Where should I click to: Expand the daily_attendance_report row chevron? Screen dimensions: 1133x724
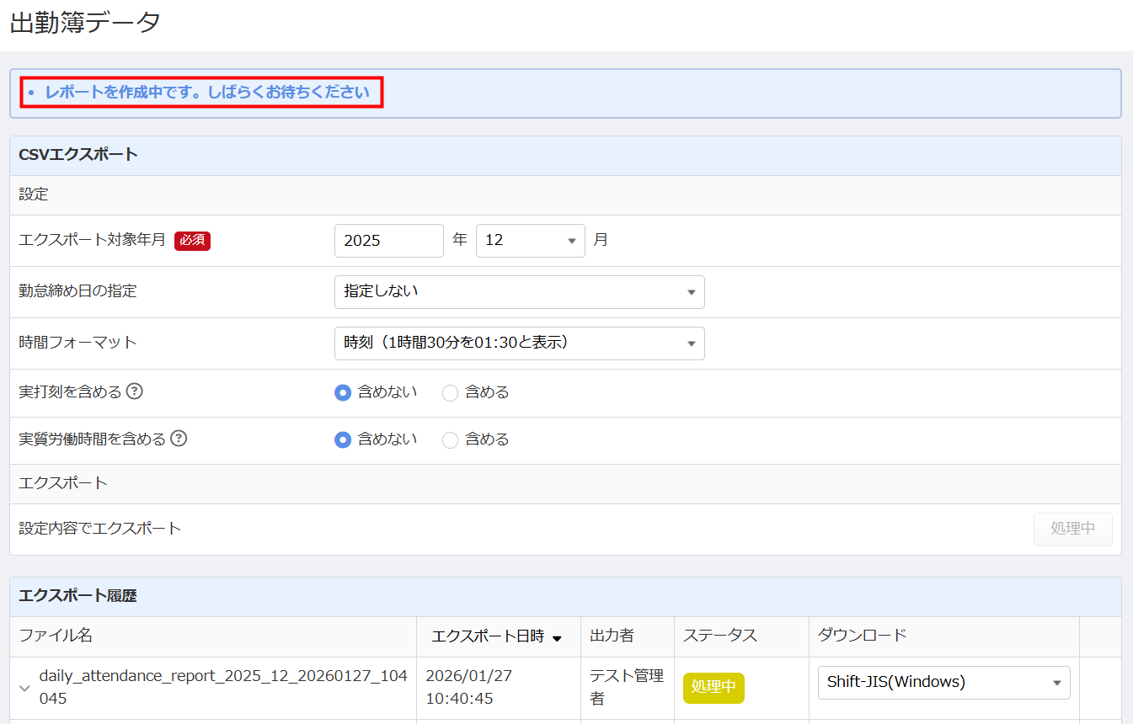(25, 688)
